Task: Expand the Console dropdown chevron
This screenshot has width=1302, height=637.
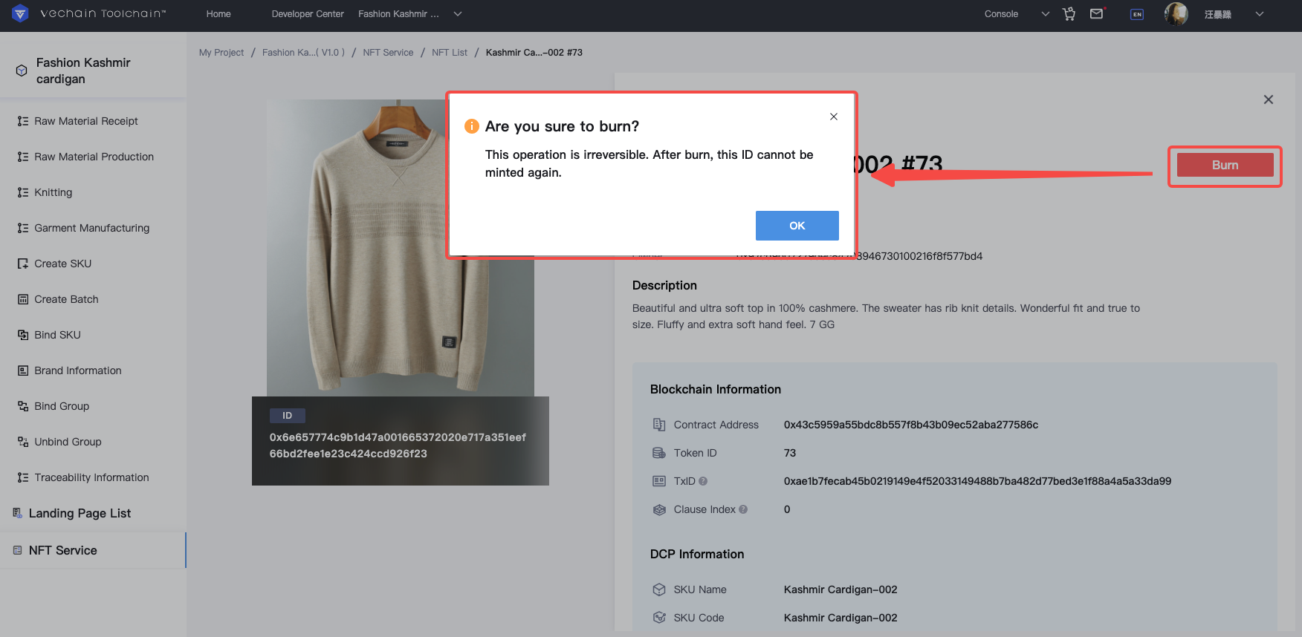Action: pos(1045,13)
